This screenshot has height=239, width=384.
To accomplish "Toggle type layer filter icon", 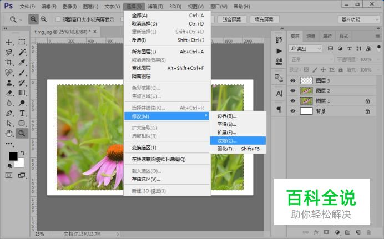I will pyautogui.click(x=350, y=48).
